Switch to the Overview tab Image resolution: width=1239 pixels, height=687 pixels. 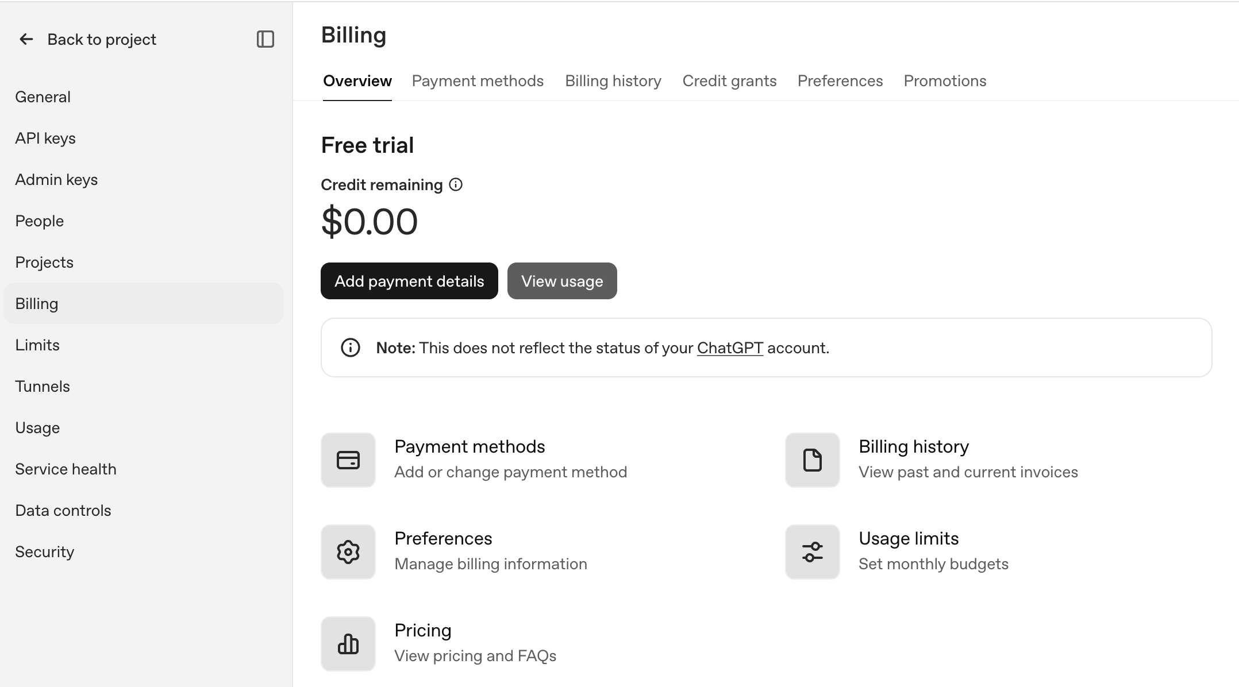pyautogui.click(x=357, y=81)
